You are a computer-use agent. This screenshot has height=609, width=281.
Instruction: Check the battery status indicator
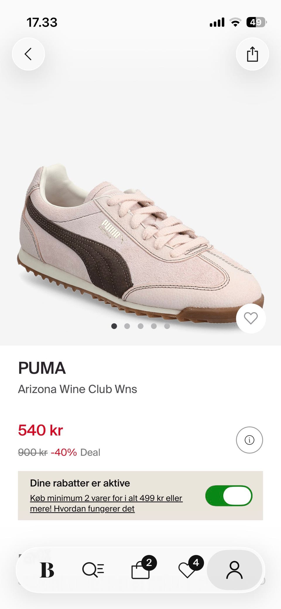pos(256,22)
